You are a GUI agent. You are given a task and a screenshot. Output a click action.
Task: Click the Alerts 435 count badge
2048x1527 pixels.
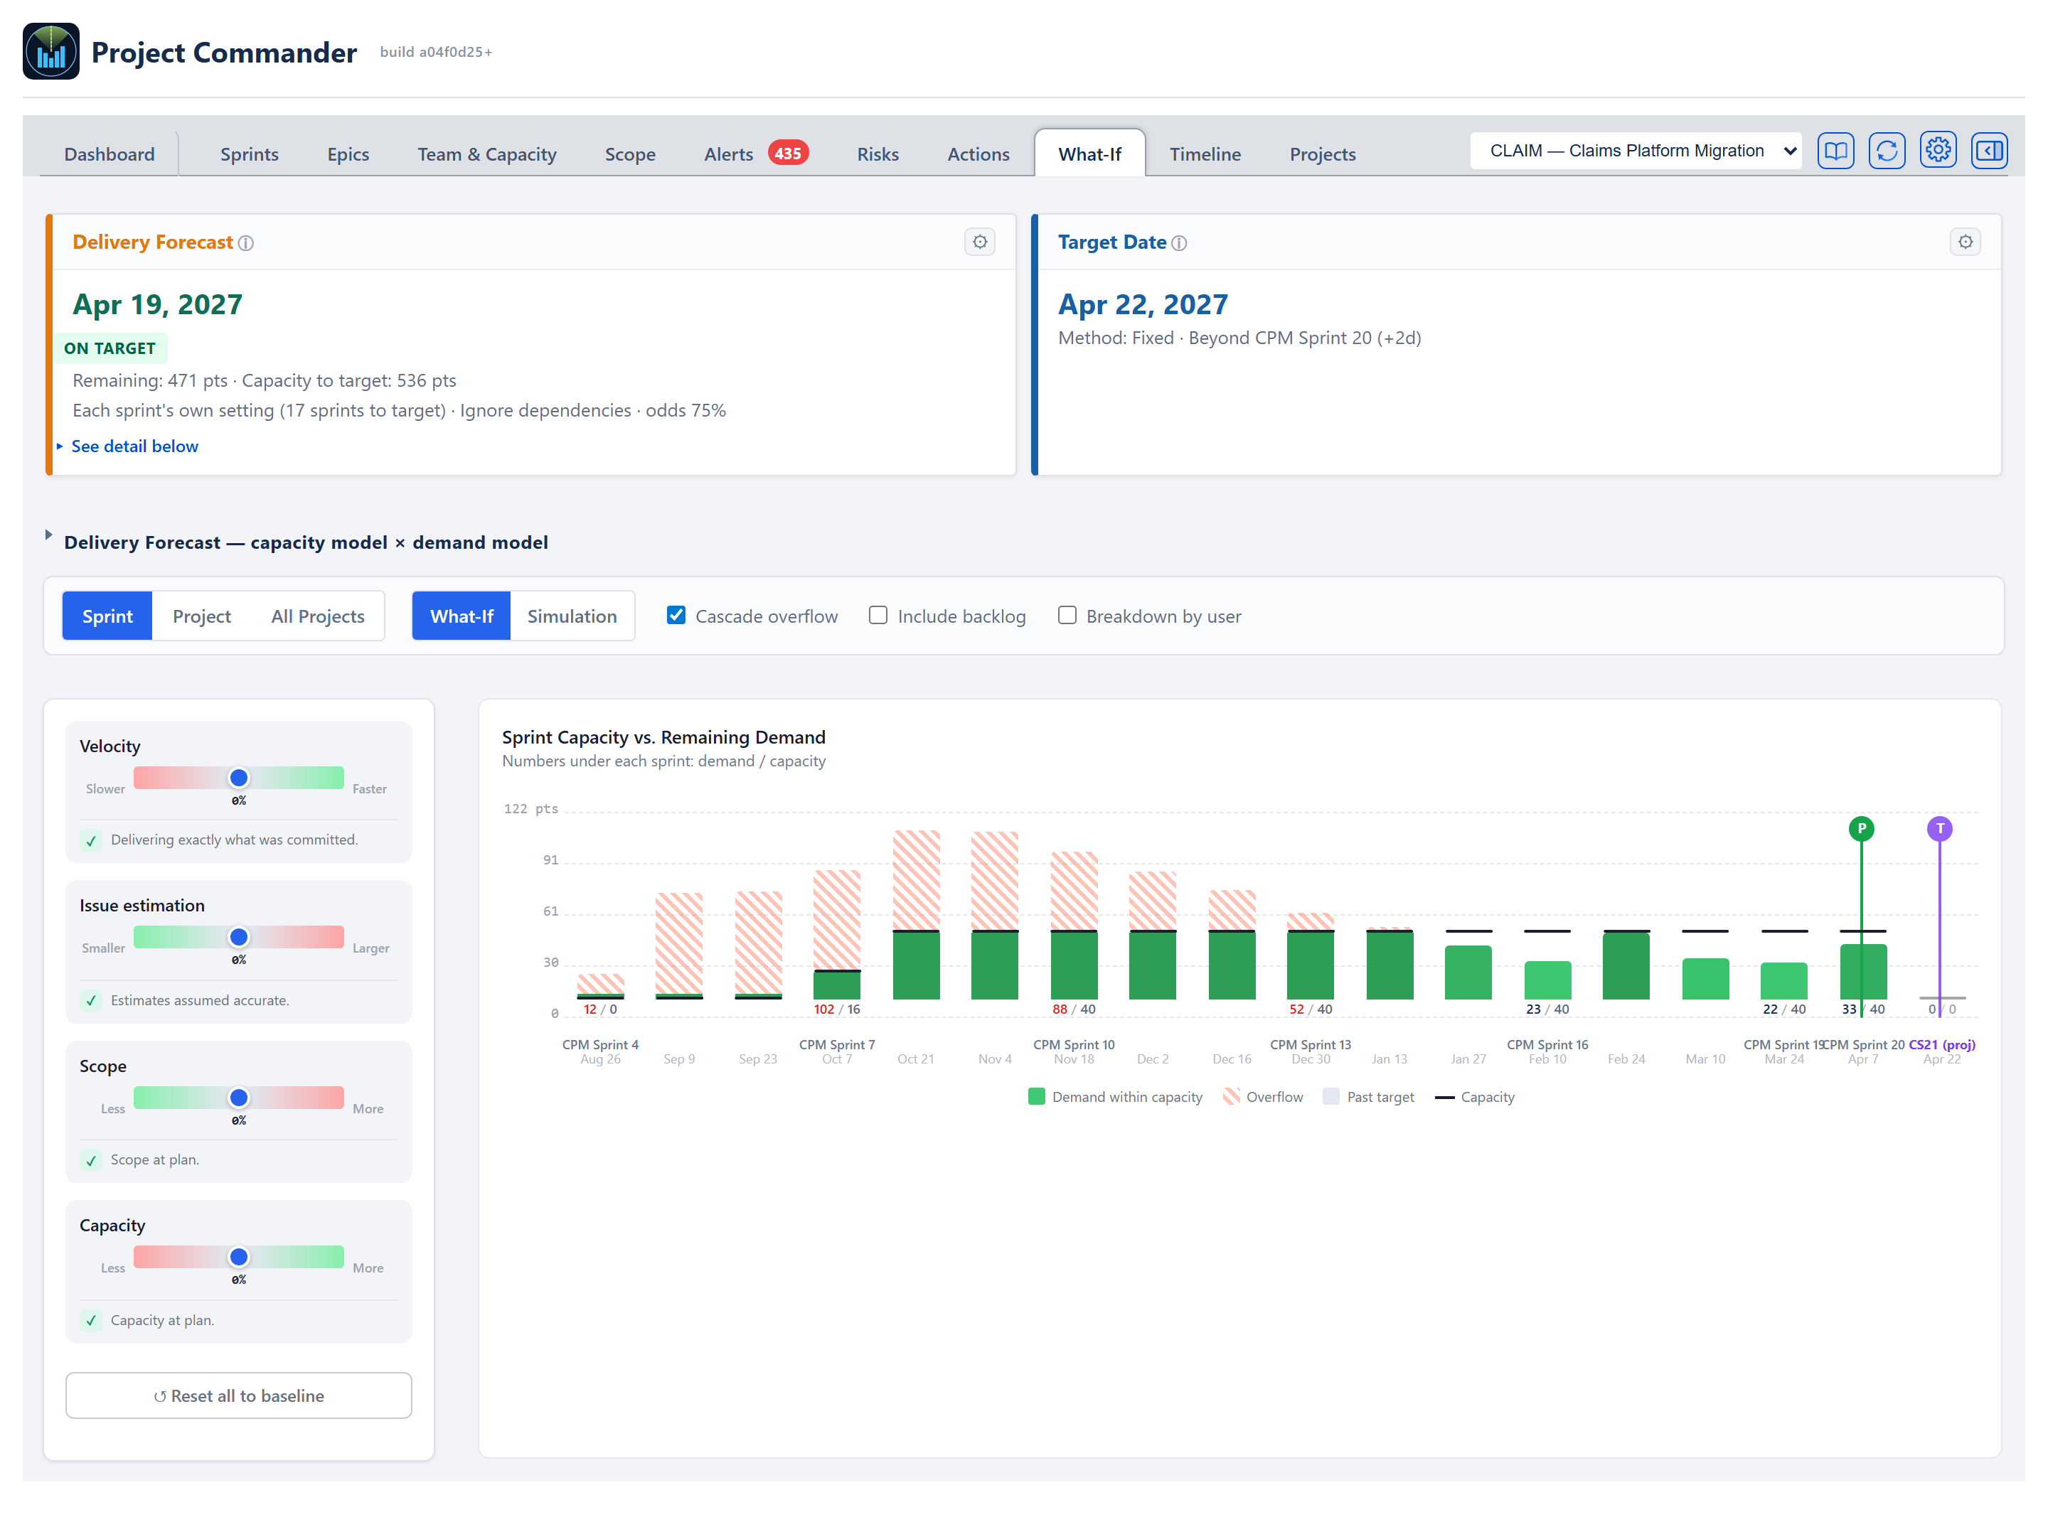(x=788, y=154)
